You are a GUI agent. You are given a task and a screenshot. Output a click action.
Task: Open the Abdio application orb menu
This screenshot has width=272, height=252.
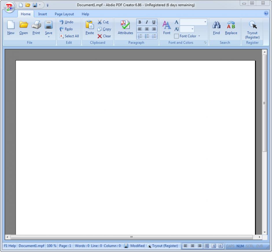(x=9, y=7)
